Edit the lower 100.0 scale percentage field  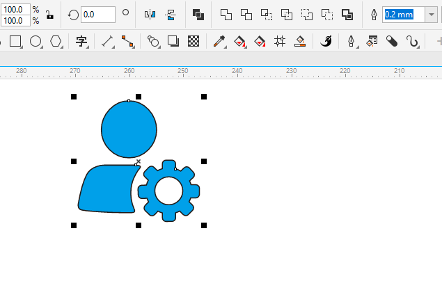point(15,21)
